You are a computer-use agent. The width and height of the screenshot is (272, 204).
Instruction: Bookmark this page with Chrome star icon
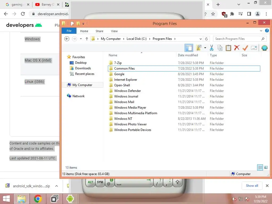pos(213,14)
